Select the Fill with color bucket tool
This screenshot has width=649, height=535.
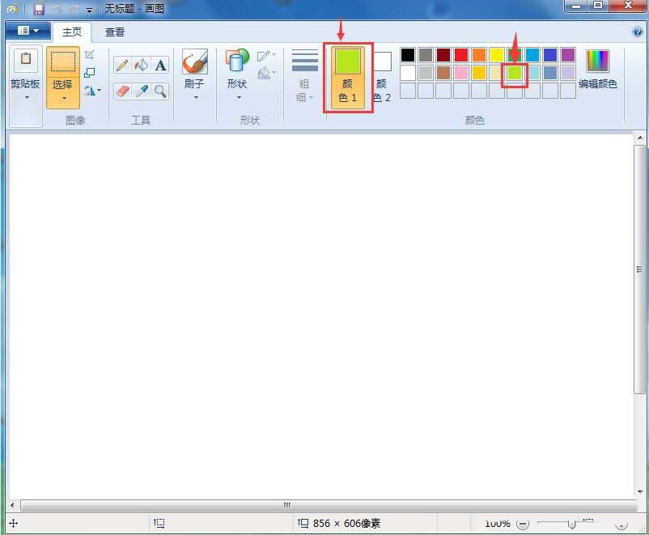pos(141,65)
